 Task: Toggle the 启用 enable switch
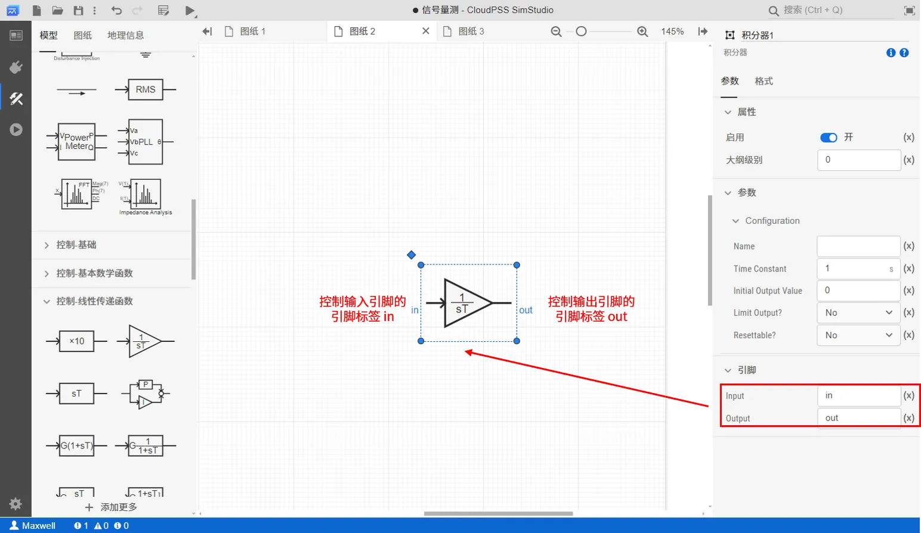[829, 138]
